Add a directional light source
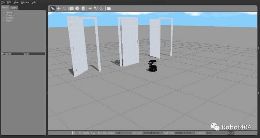The width and height of the screenshot is (260, 138). coord(102,9)
